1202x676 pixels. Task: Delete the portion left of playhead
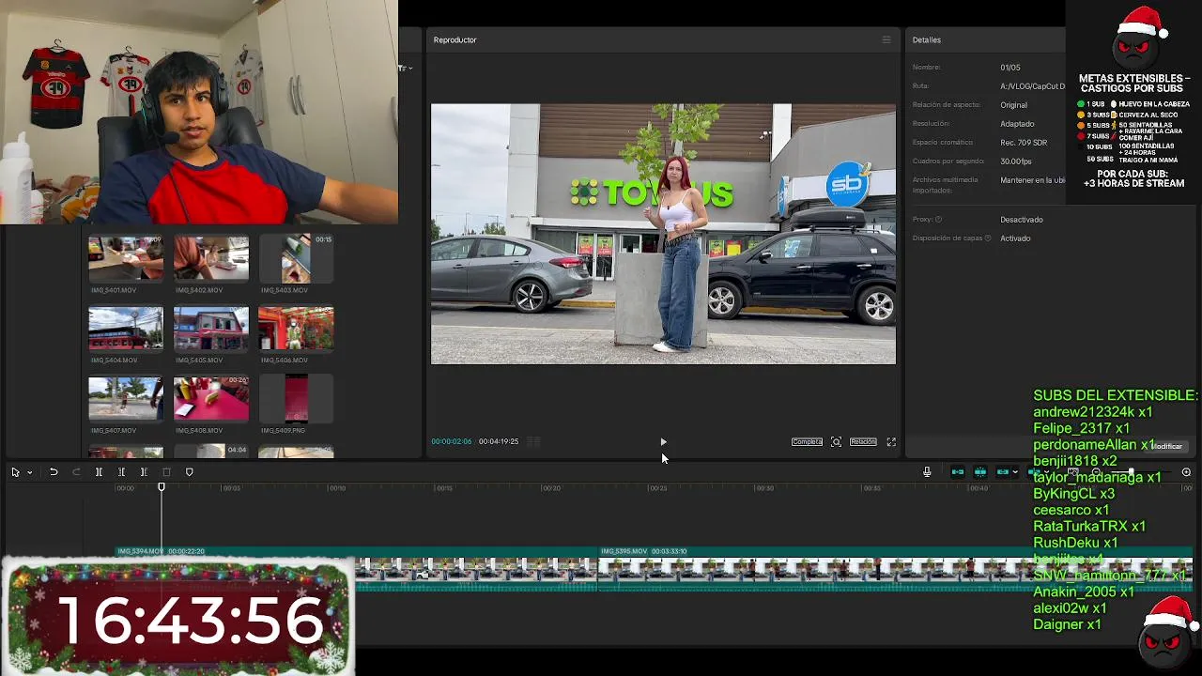(x=121, y=472)
